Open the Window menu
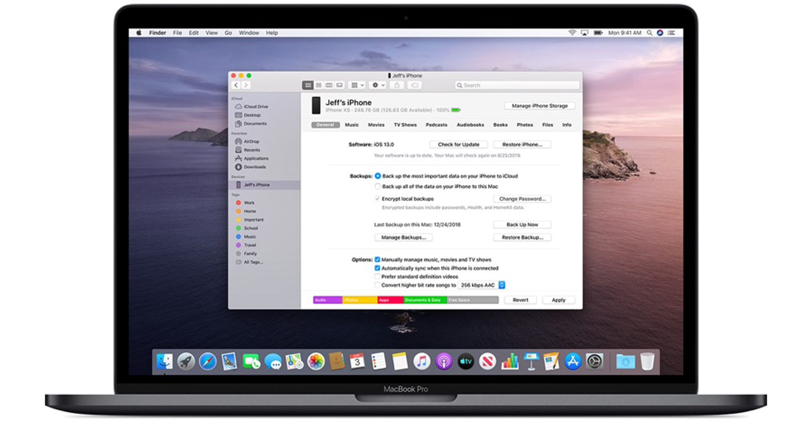This screenshot has width=812, height=424. 249,33
